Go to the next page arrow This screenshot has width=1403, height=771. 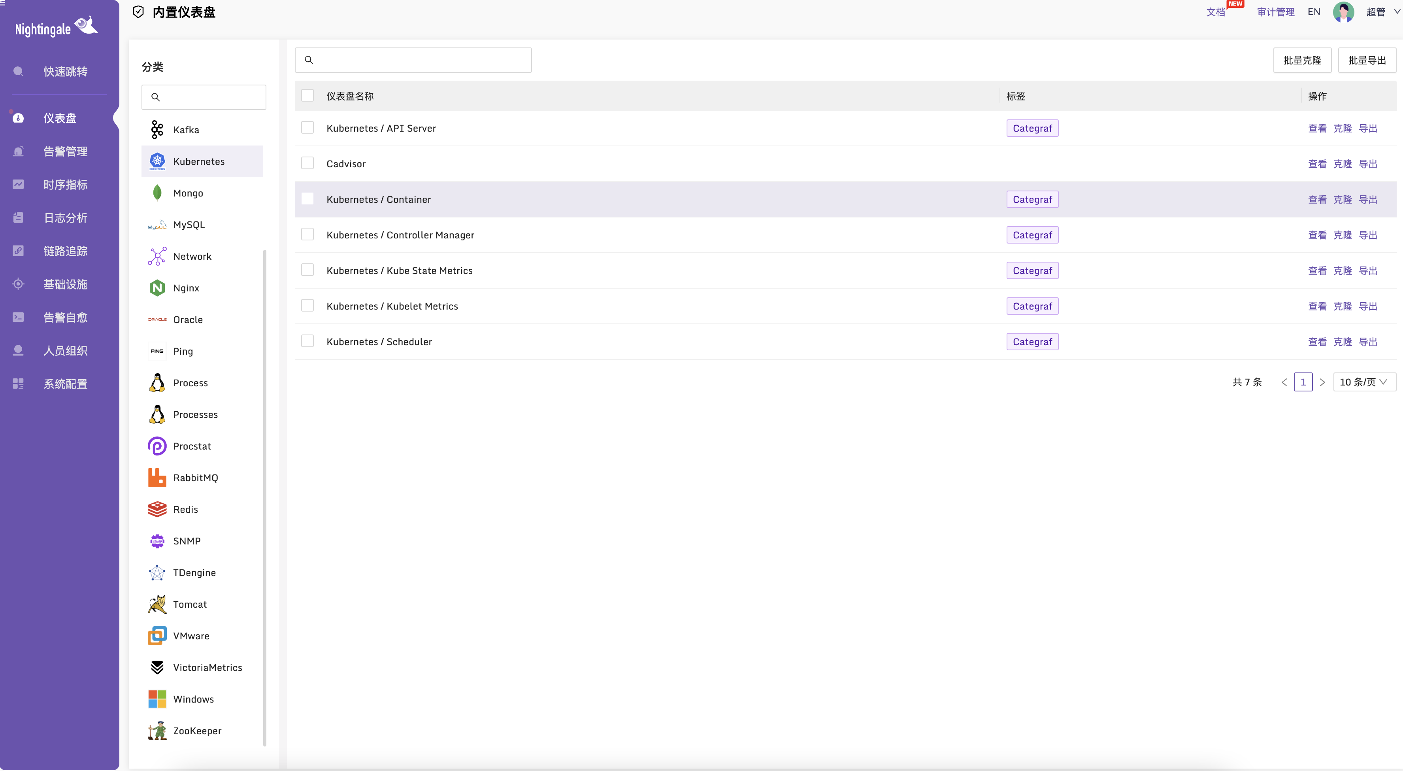pyautogui.click(x=1322, y=382)
